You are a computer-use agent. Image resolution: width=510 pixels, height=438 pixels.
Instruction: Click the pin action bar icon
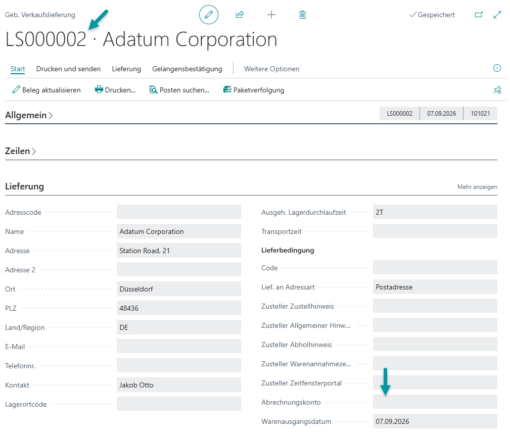tap(497, 90)
